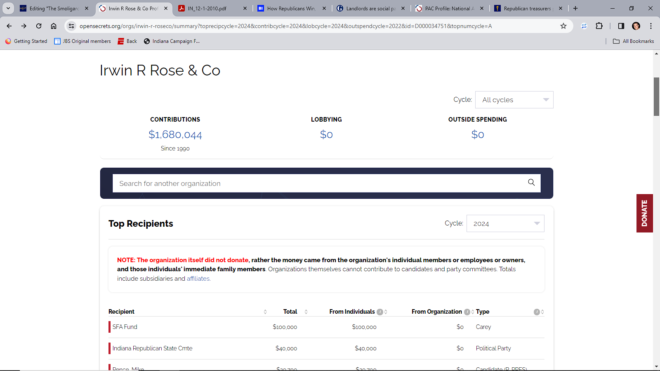Sort table by Total column
The width and height of the screenshot is (660, 371).
coord(306,312)
